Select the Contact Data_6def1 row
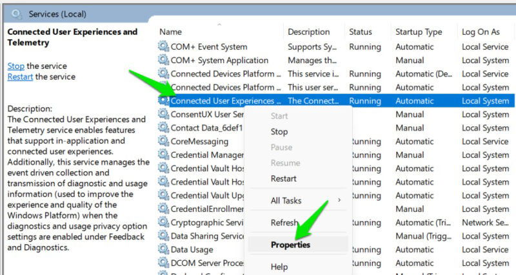This screenshot has width=516, height=275. (x=206, y=128)
